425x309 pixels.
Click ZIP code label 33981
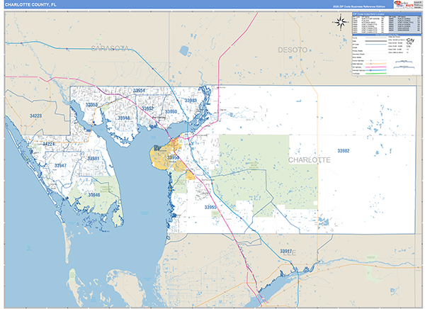coord(93,159)
